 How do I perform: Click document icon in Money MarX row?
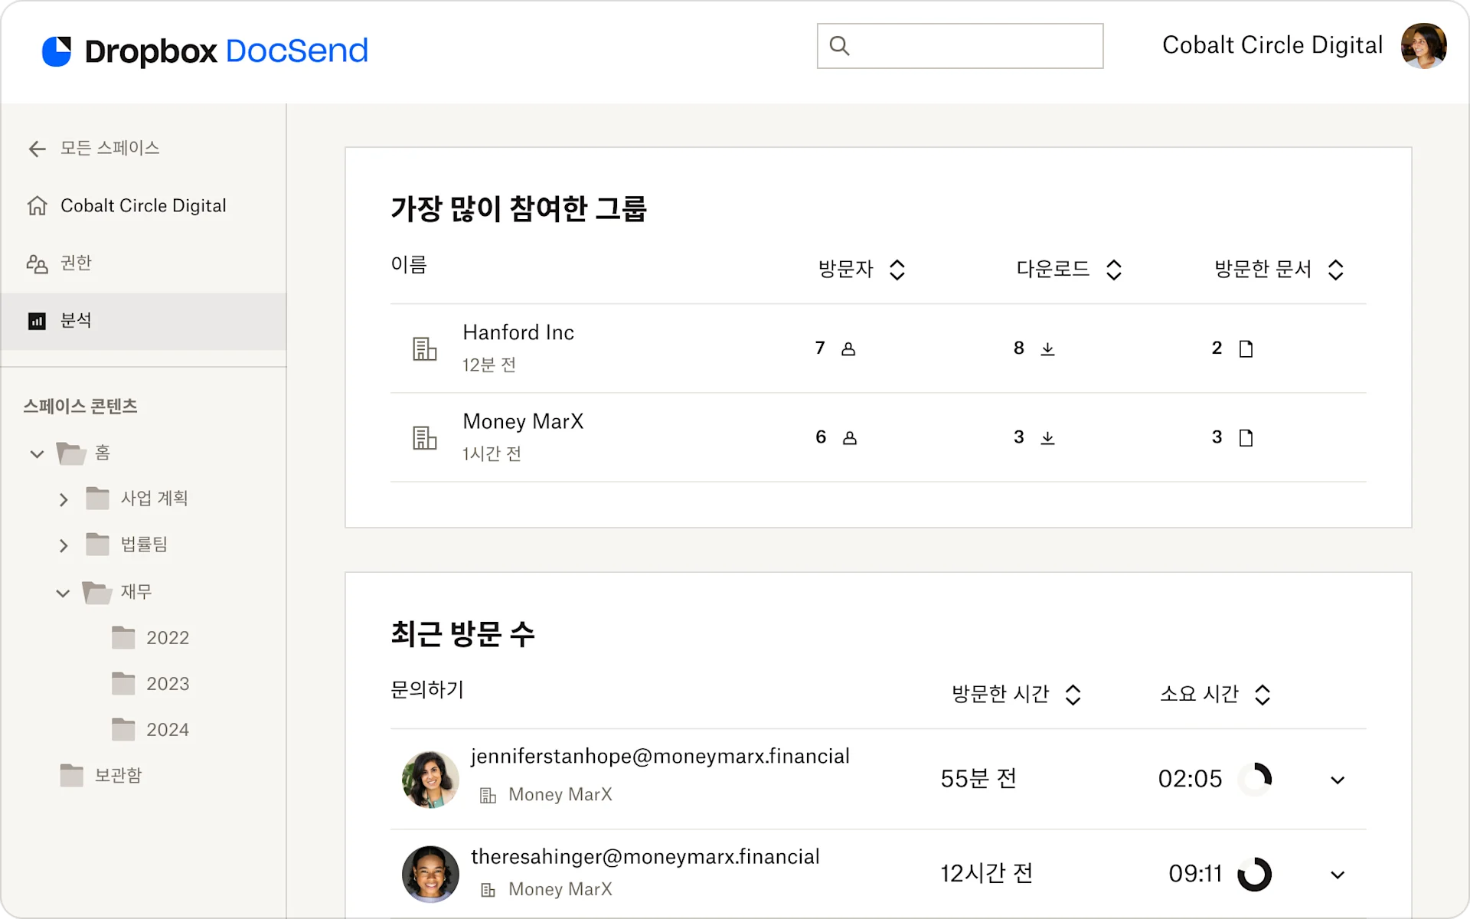1246,438
